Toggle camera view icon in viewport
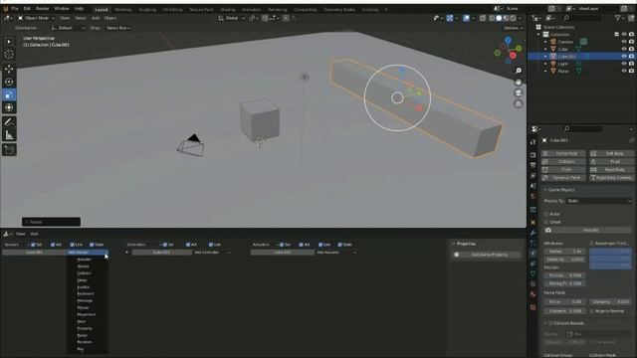The image size is (637, 358). pos(519,92)
